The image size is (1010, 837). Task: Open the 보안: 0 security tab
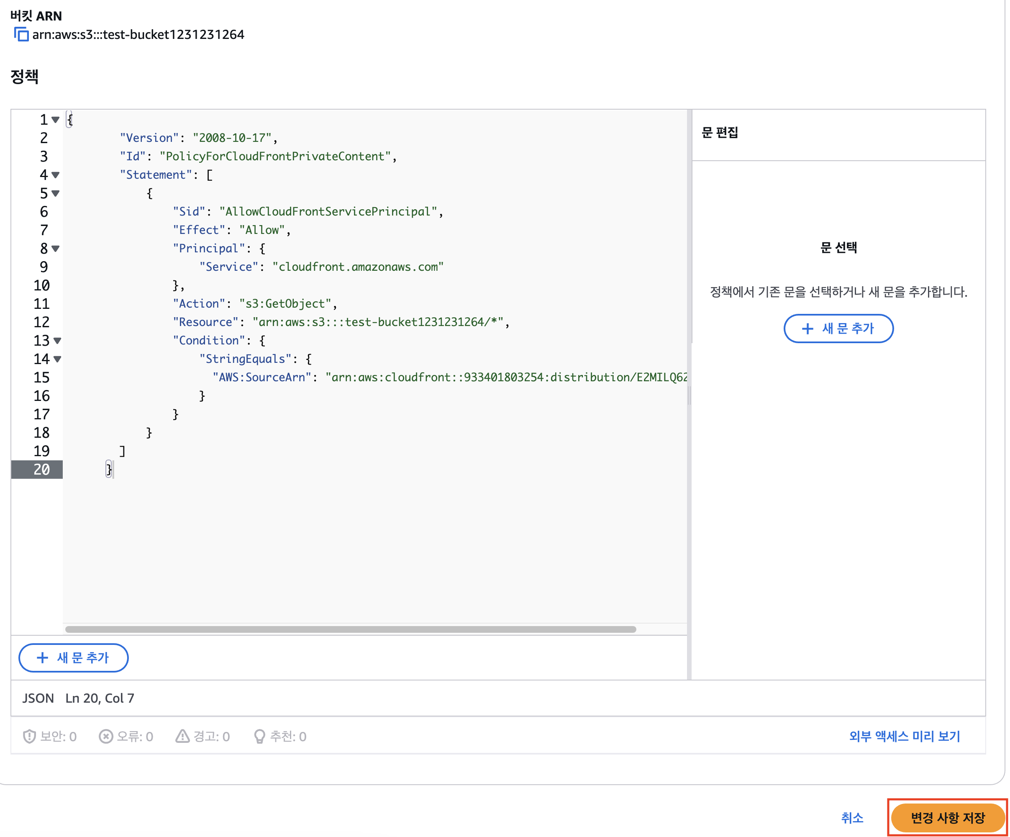tap(58, 736)
